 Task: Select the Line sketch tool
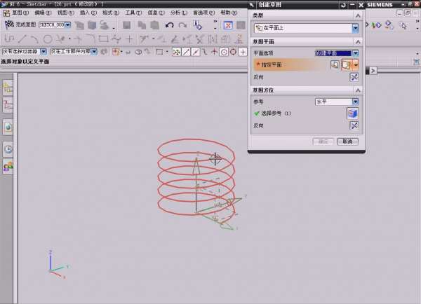coord(22,39)
